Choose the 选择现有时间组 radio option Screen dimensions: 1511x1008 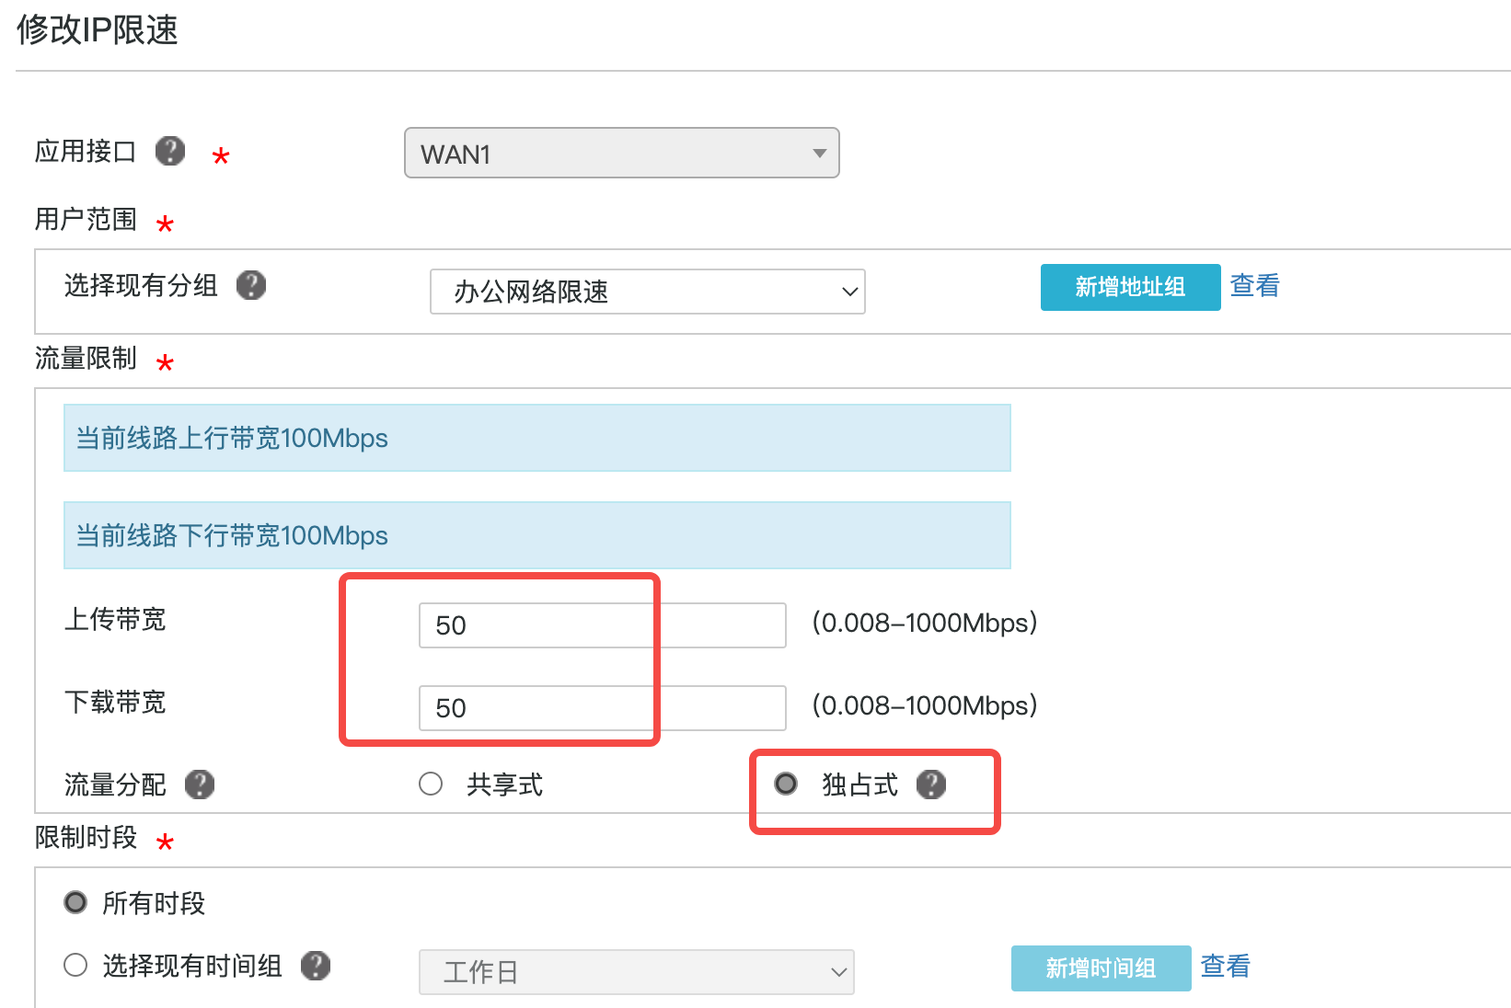click(x=75, y=966)
